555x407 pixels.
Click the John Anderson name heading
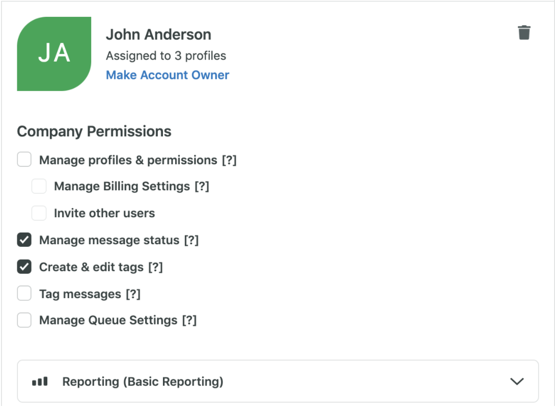pyautogui.click(x=158, y=35)
